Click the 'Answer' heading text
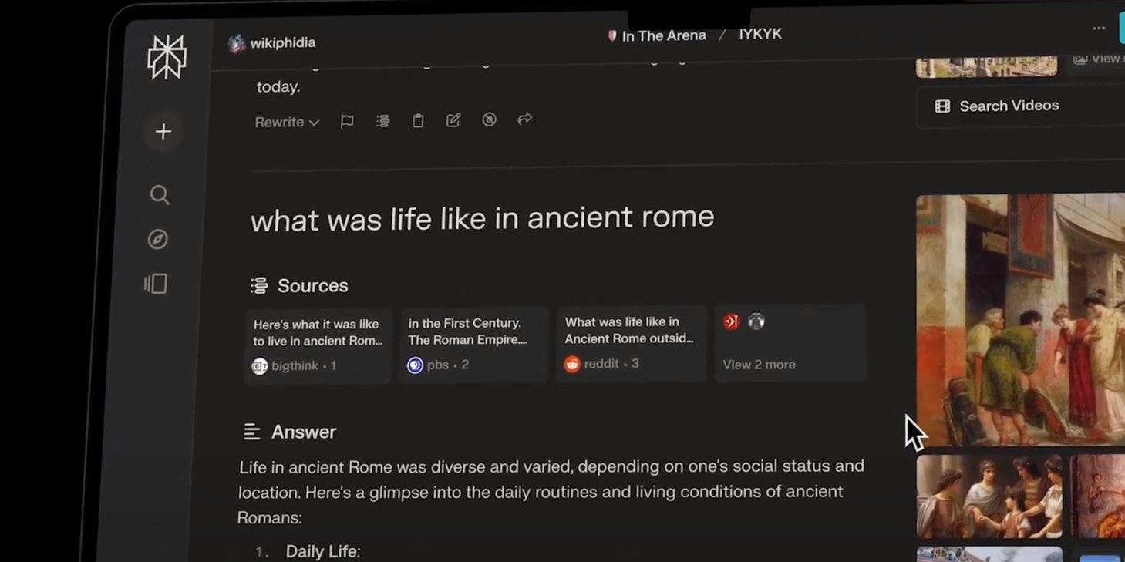This screenshot has width=1125, height=562. coord(304,432)
